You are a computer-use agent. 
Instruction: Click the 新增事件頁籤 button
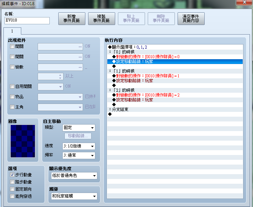coord(72,18)
